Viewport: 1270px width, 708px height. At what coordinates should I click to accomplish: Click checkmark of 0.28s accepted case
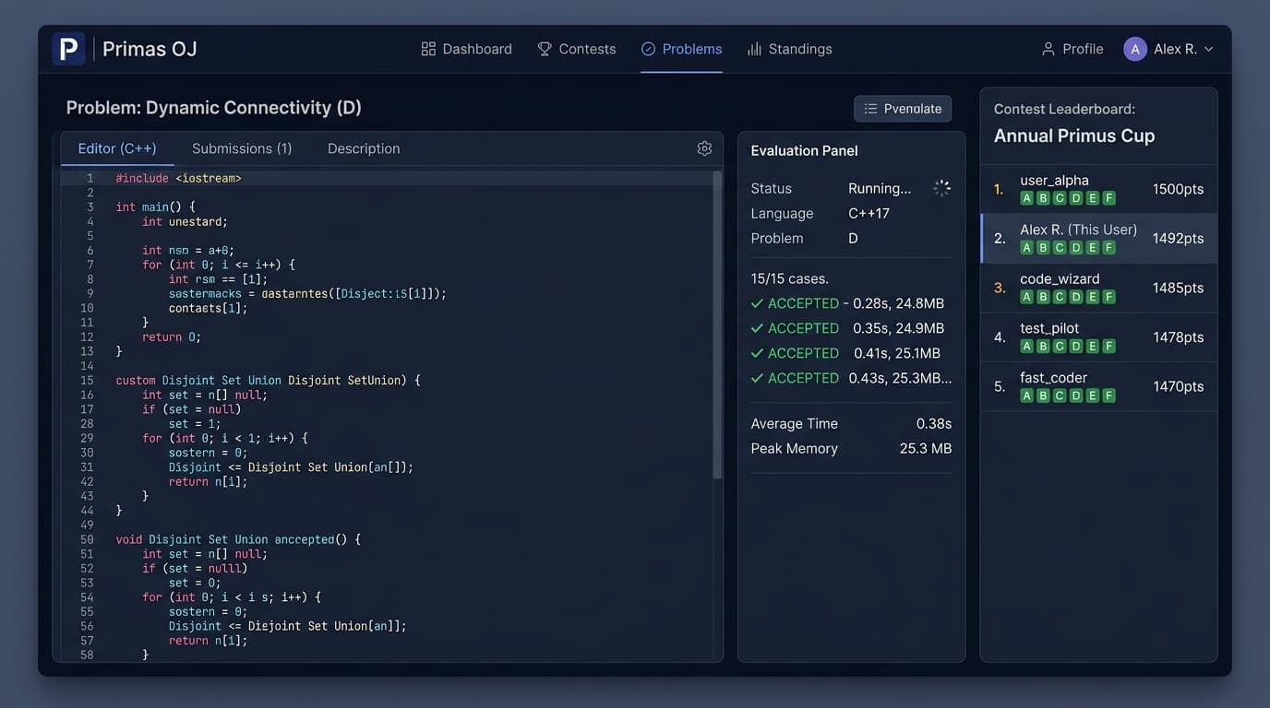click(758, 303)
